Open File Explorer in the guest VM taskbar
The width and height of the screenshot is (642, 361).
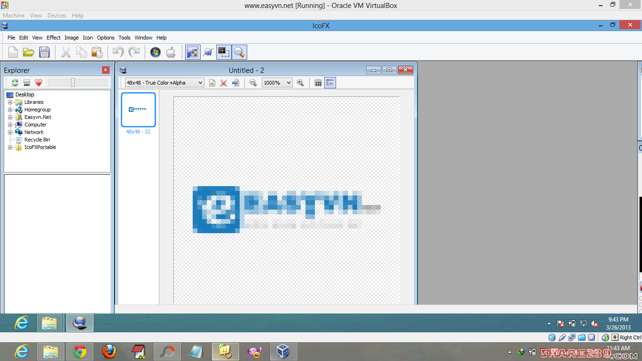(49, 323)
